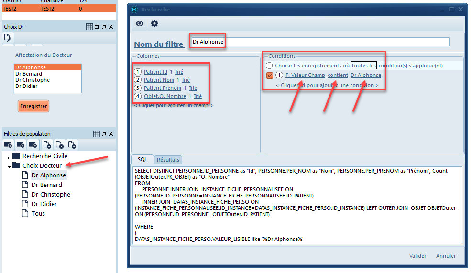Expand the Recherche Civile folder
The width and height of the screenshot is (472, 273).
pyautogui.click(x=8, y=157)
